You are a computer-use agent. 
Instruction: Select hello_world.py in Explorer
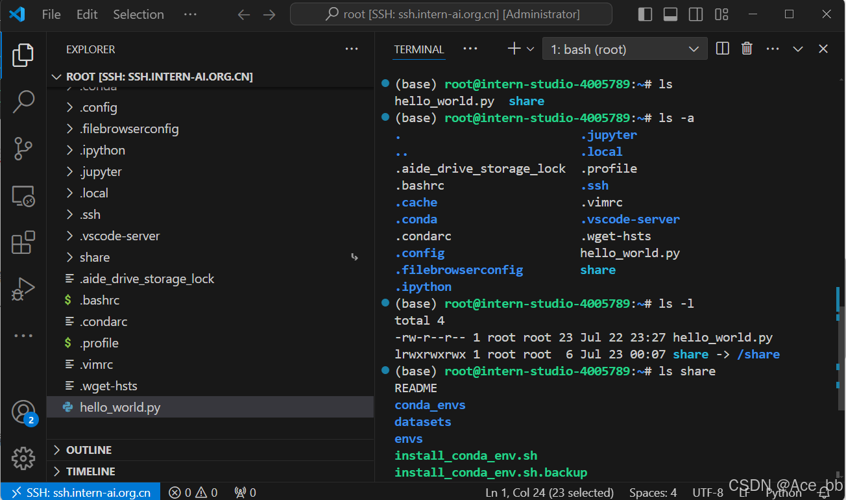[x=211, y=407]
